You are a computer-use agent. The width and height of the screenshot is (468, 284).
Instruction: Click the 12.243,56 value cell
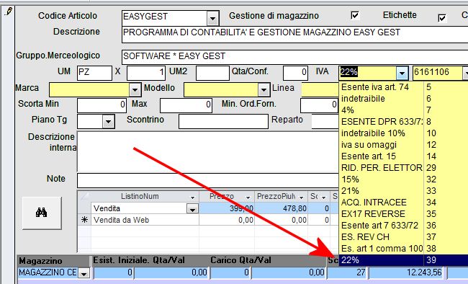[x=407, y=272]
